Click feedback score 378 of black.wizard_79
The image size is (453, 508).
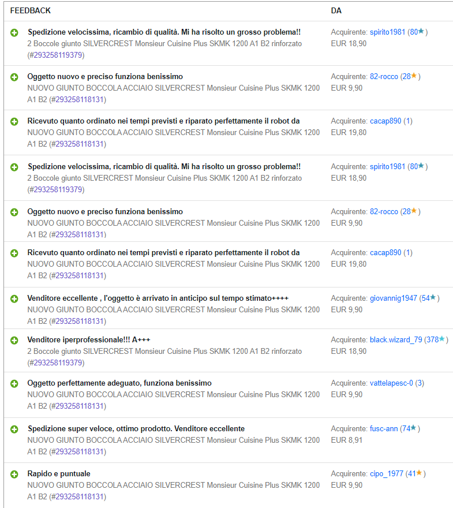point(433,339)
